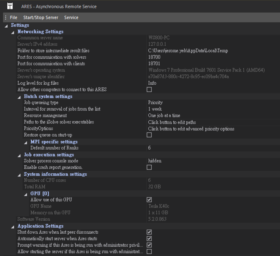
Task: Click the menu bar grip handle
Action: (x=6, y=18)
